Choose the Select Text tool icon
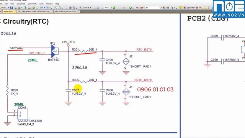 [73, 8]
